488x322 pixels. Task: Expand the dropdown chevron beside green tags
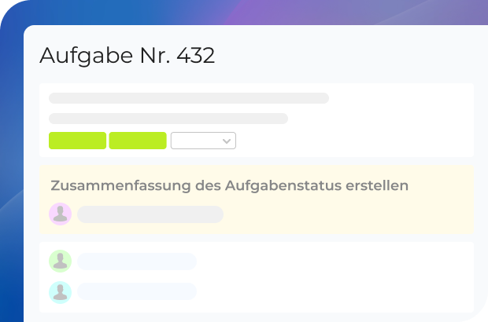click(227, 141)
